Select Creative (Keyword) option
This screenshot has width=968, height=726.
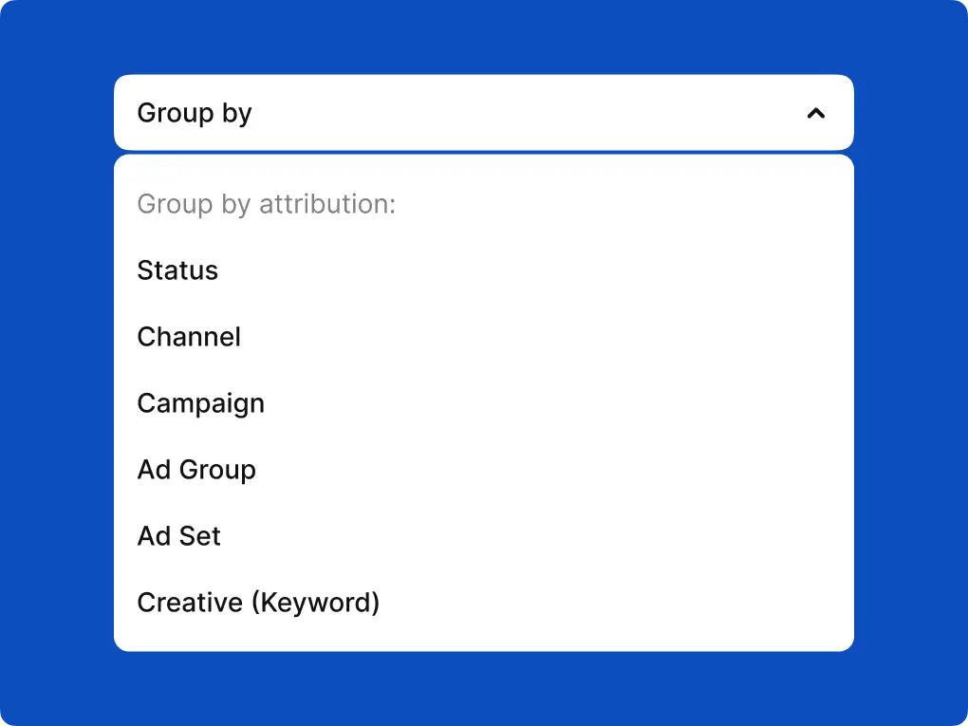point(258,604)
